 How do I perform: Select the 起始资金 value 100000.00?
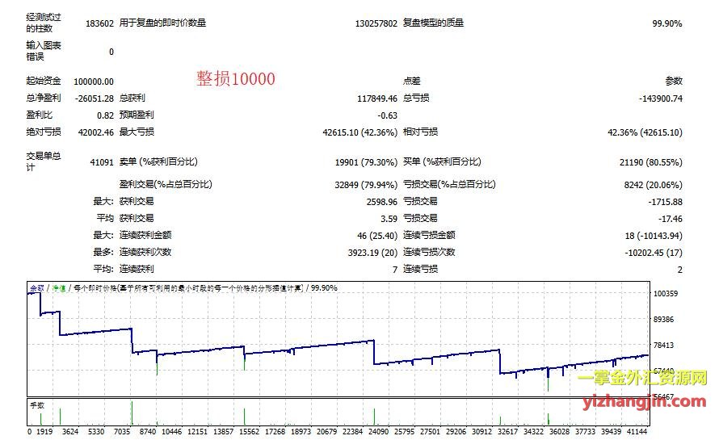(94, 81)
